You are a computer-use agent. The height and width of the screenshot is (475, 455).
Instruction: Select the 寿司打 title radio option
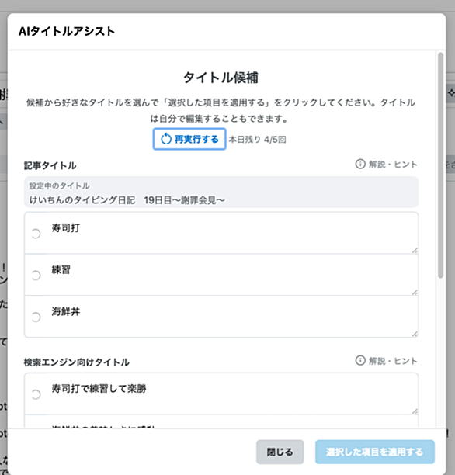click(x=36, y=234)
